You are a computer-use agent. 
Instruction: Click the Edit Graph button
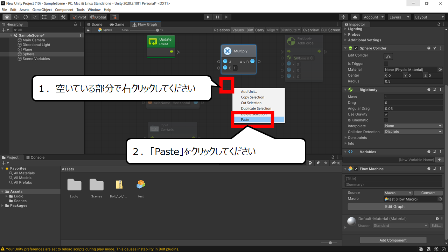click(395, 206)
